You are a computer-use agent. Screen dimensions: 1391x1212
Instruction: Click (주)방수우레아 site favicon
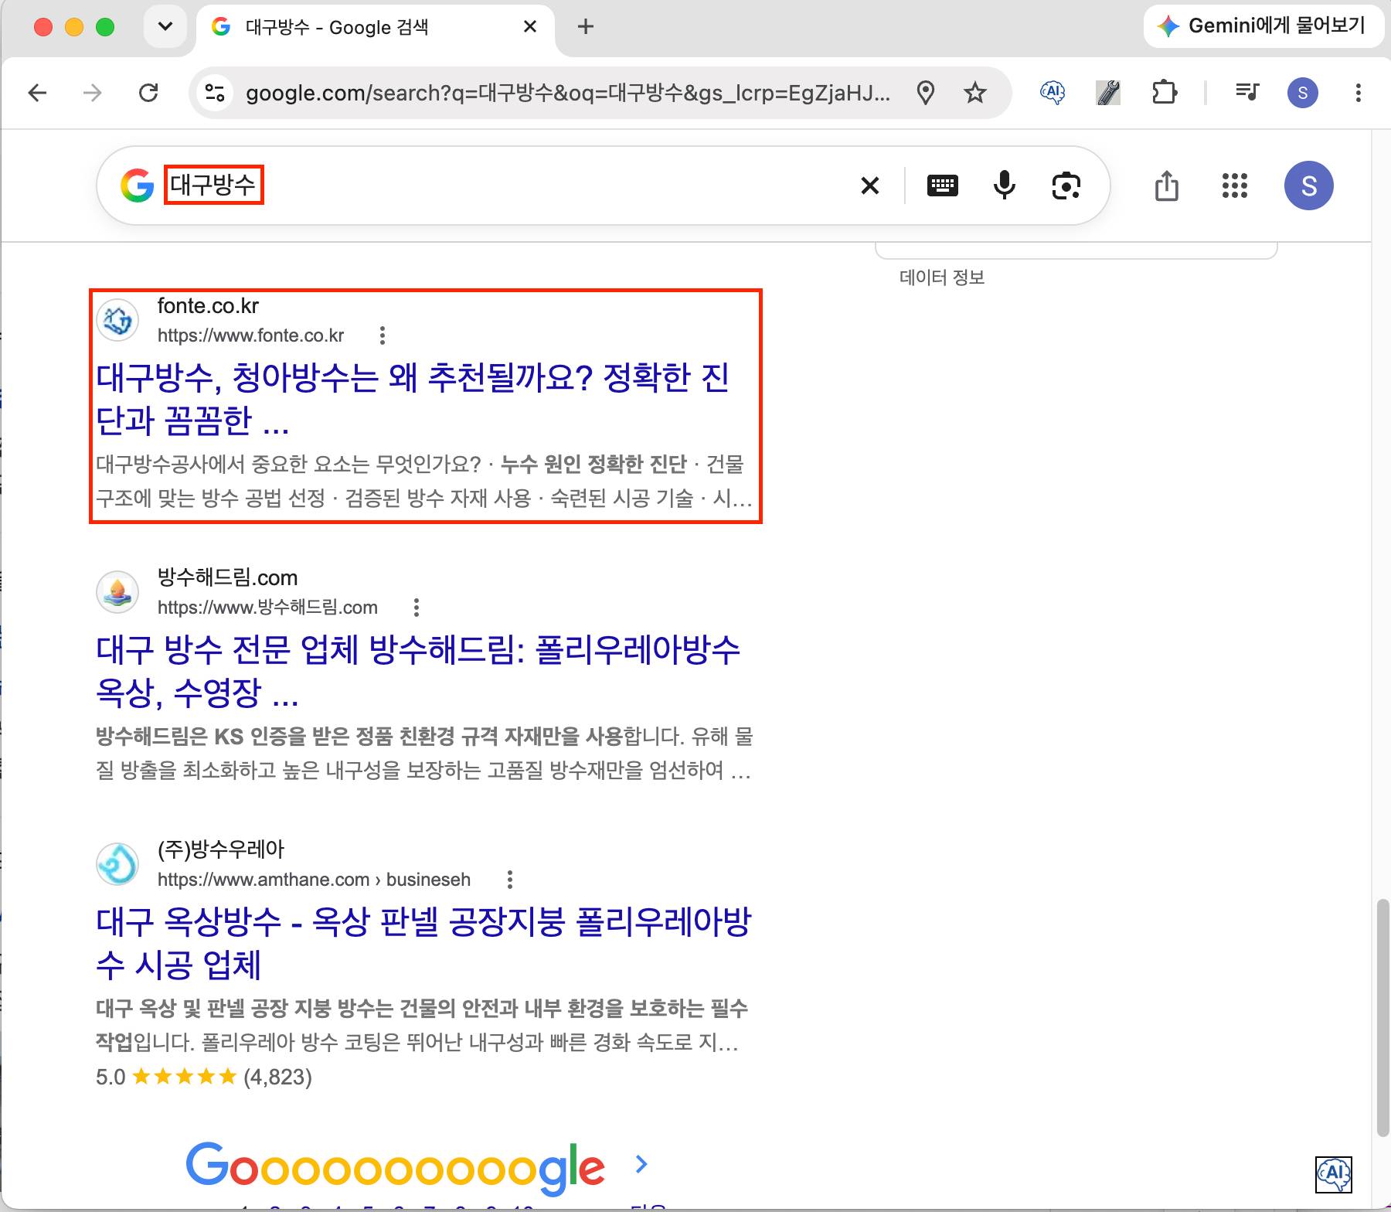(117, 864)
